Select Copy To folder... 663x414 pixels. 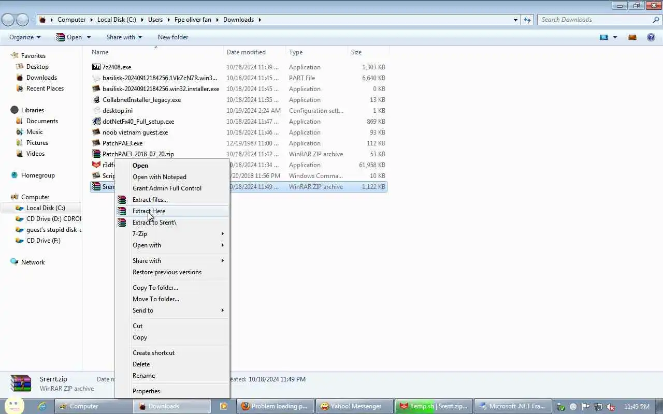[x=172, y=288]
